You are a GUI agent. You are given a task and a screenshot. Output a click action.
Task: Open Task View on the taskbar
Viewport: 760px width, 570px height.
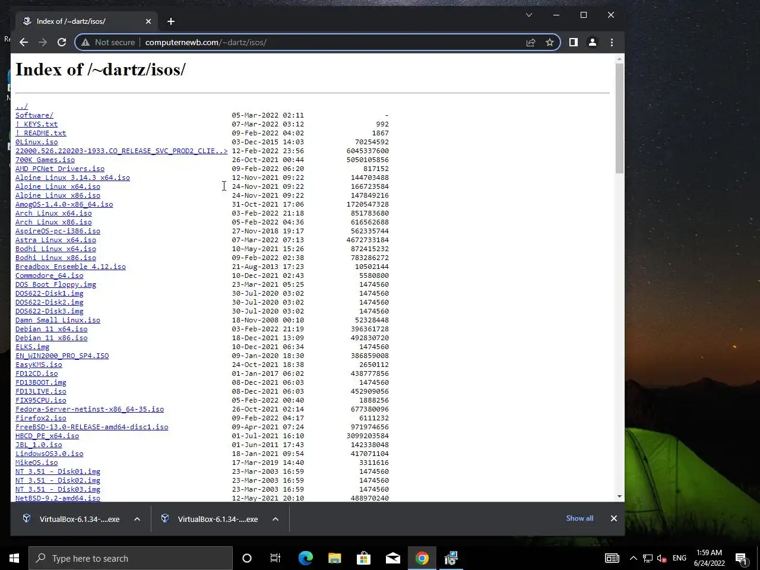[275, 558]
